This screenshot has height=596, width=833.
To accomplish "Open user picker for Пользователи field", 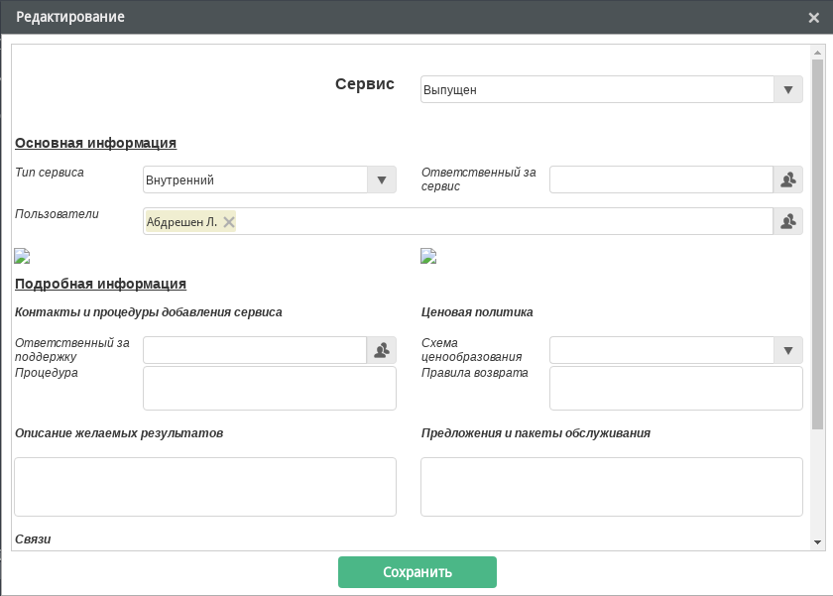I will click(x=787, y=221).
